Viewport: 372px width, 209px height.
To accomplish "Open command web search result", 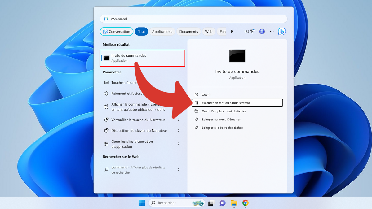I will point(142,170).
